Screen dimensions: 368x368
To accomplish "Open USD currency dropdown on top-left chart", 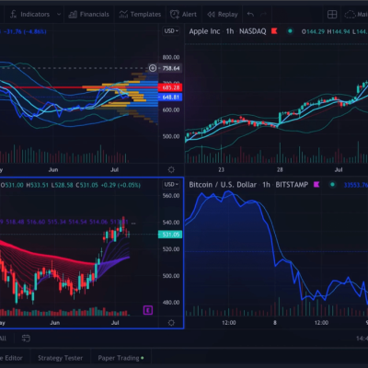I will point(171,31).
